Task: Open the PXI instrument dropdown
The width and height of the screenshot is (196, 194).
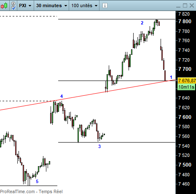Action: point(25,5)
